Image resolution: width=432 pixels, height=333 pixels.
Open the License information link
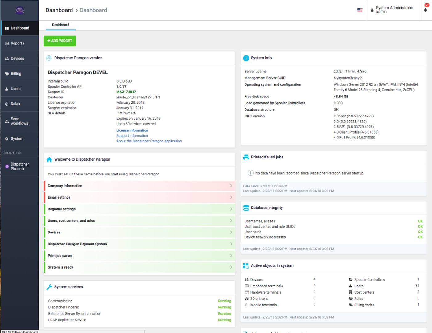click(x=132, y=130)
